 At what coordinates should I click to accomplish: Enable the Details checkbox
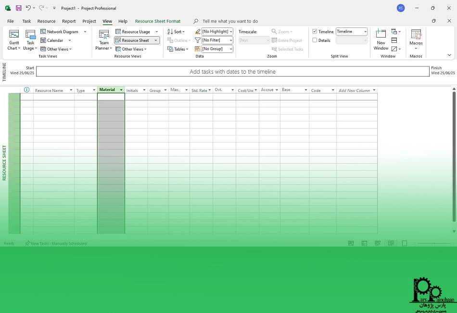pyautogui.click(x=315, y=40)
